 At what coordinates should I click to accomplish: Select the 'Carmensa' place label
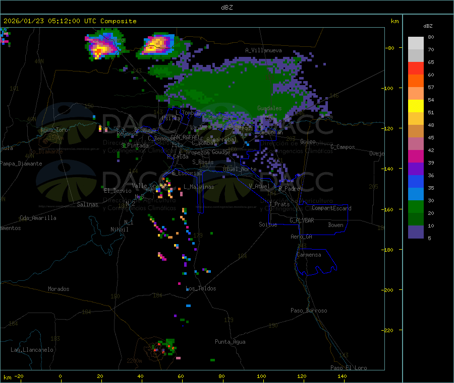(309, 255)
